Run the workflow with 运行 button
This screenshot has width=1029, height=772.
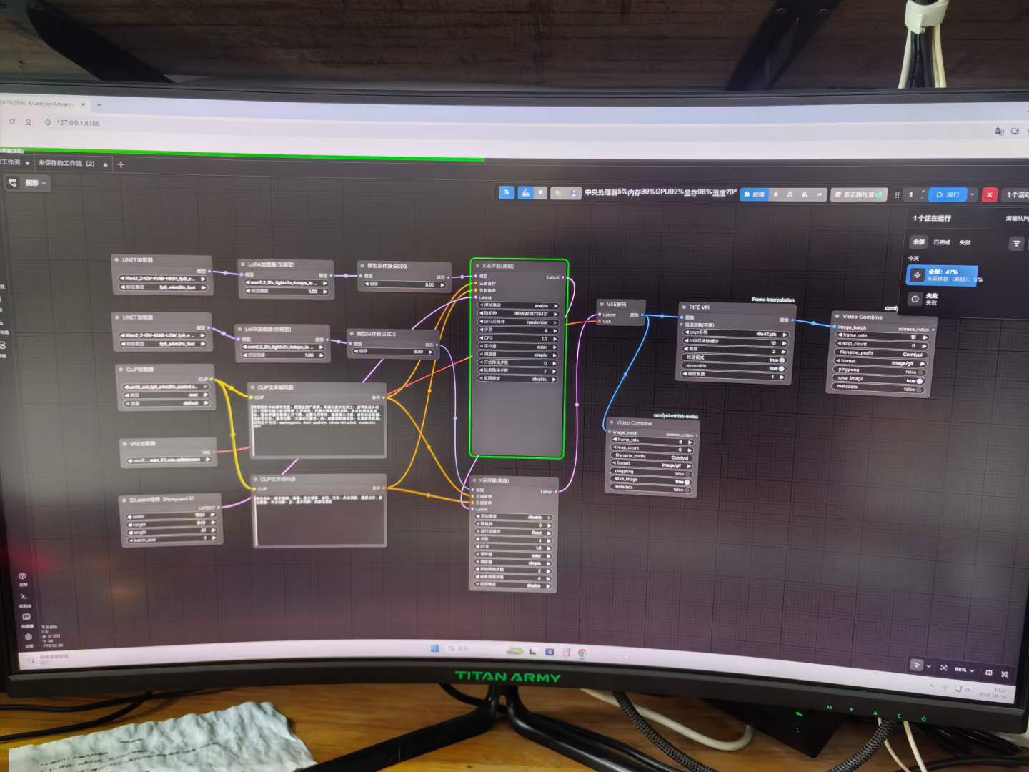(948, 194)
